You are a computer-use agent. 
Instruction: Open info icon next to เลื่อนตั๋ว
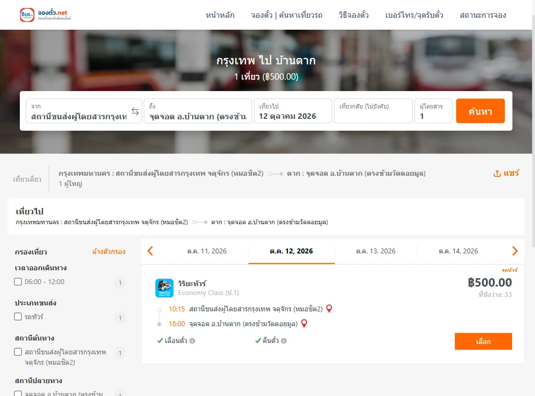click(192, 341)
